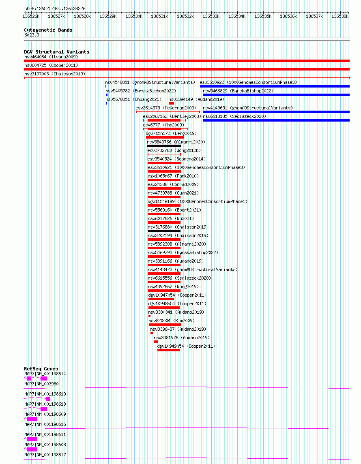361x464 pixels.
Task: Open variant nsv464064 (Itsara2009)
Action: [x=51, y=57]
